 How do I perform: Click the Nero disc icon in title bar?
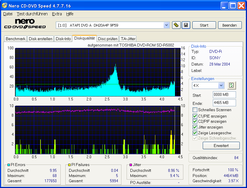(5, 6)
